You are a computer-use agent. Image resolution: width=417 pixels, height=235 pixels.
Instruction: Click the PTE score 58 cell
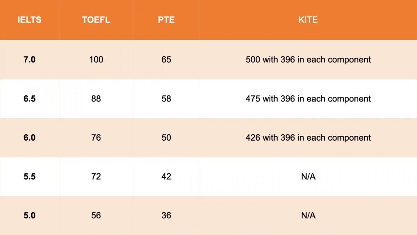coord(166,99)
